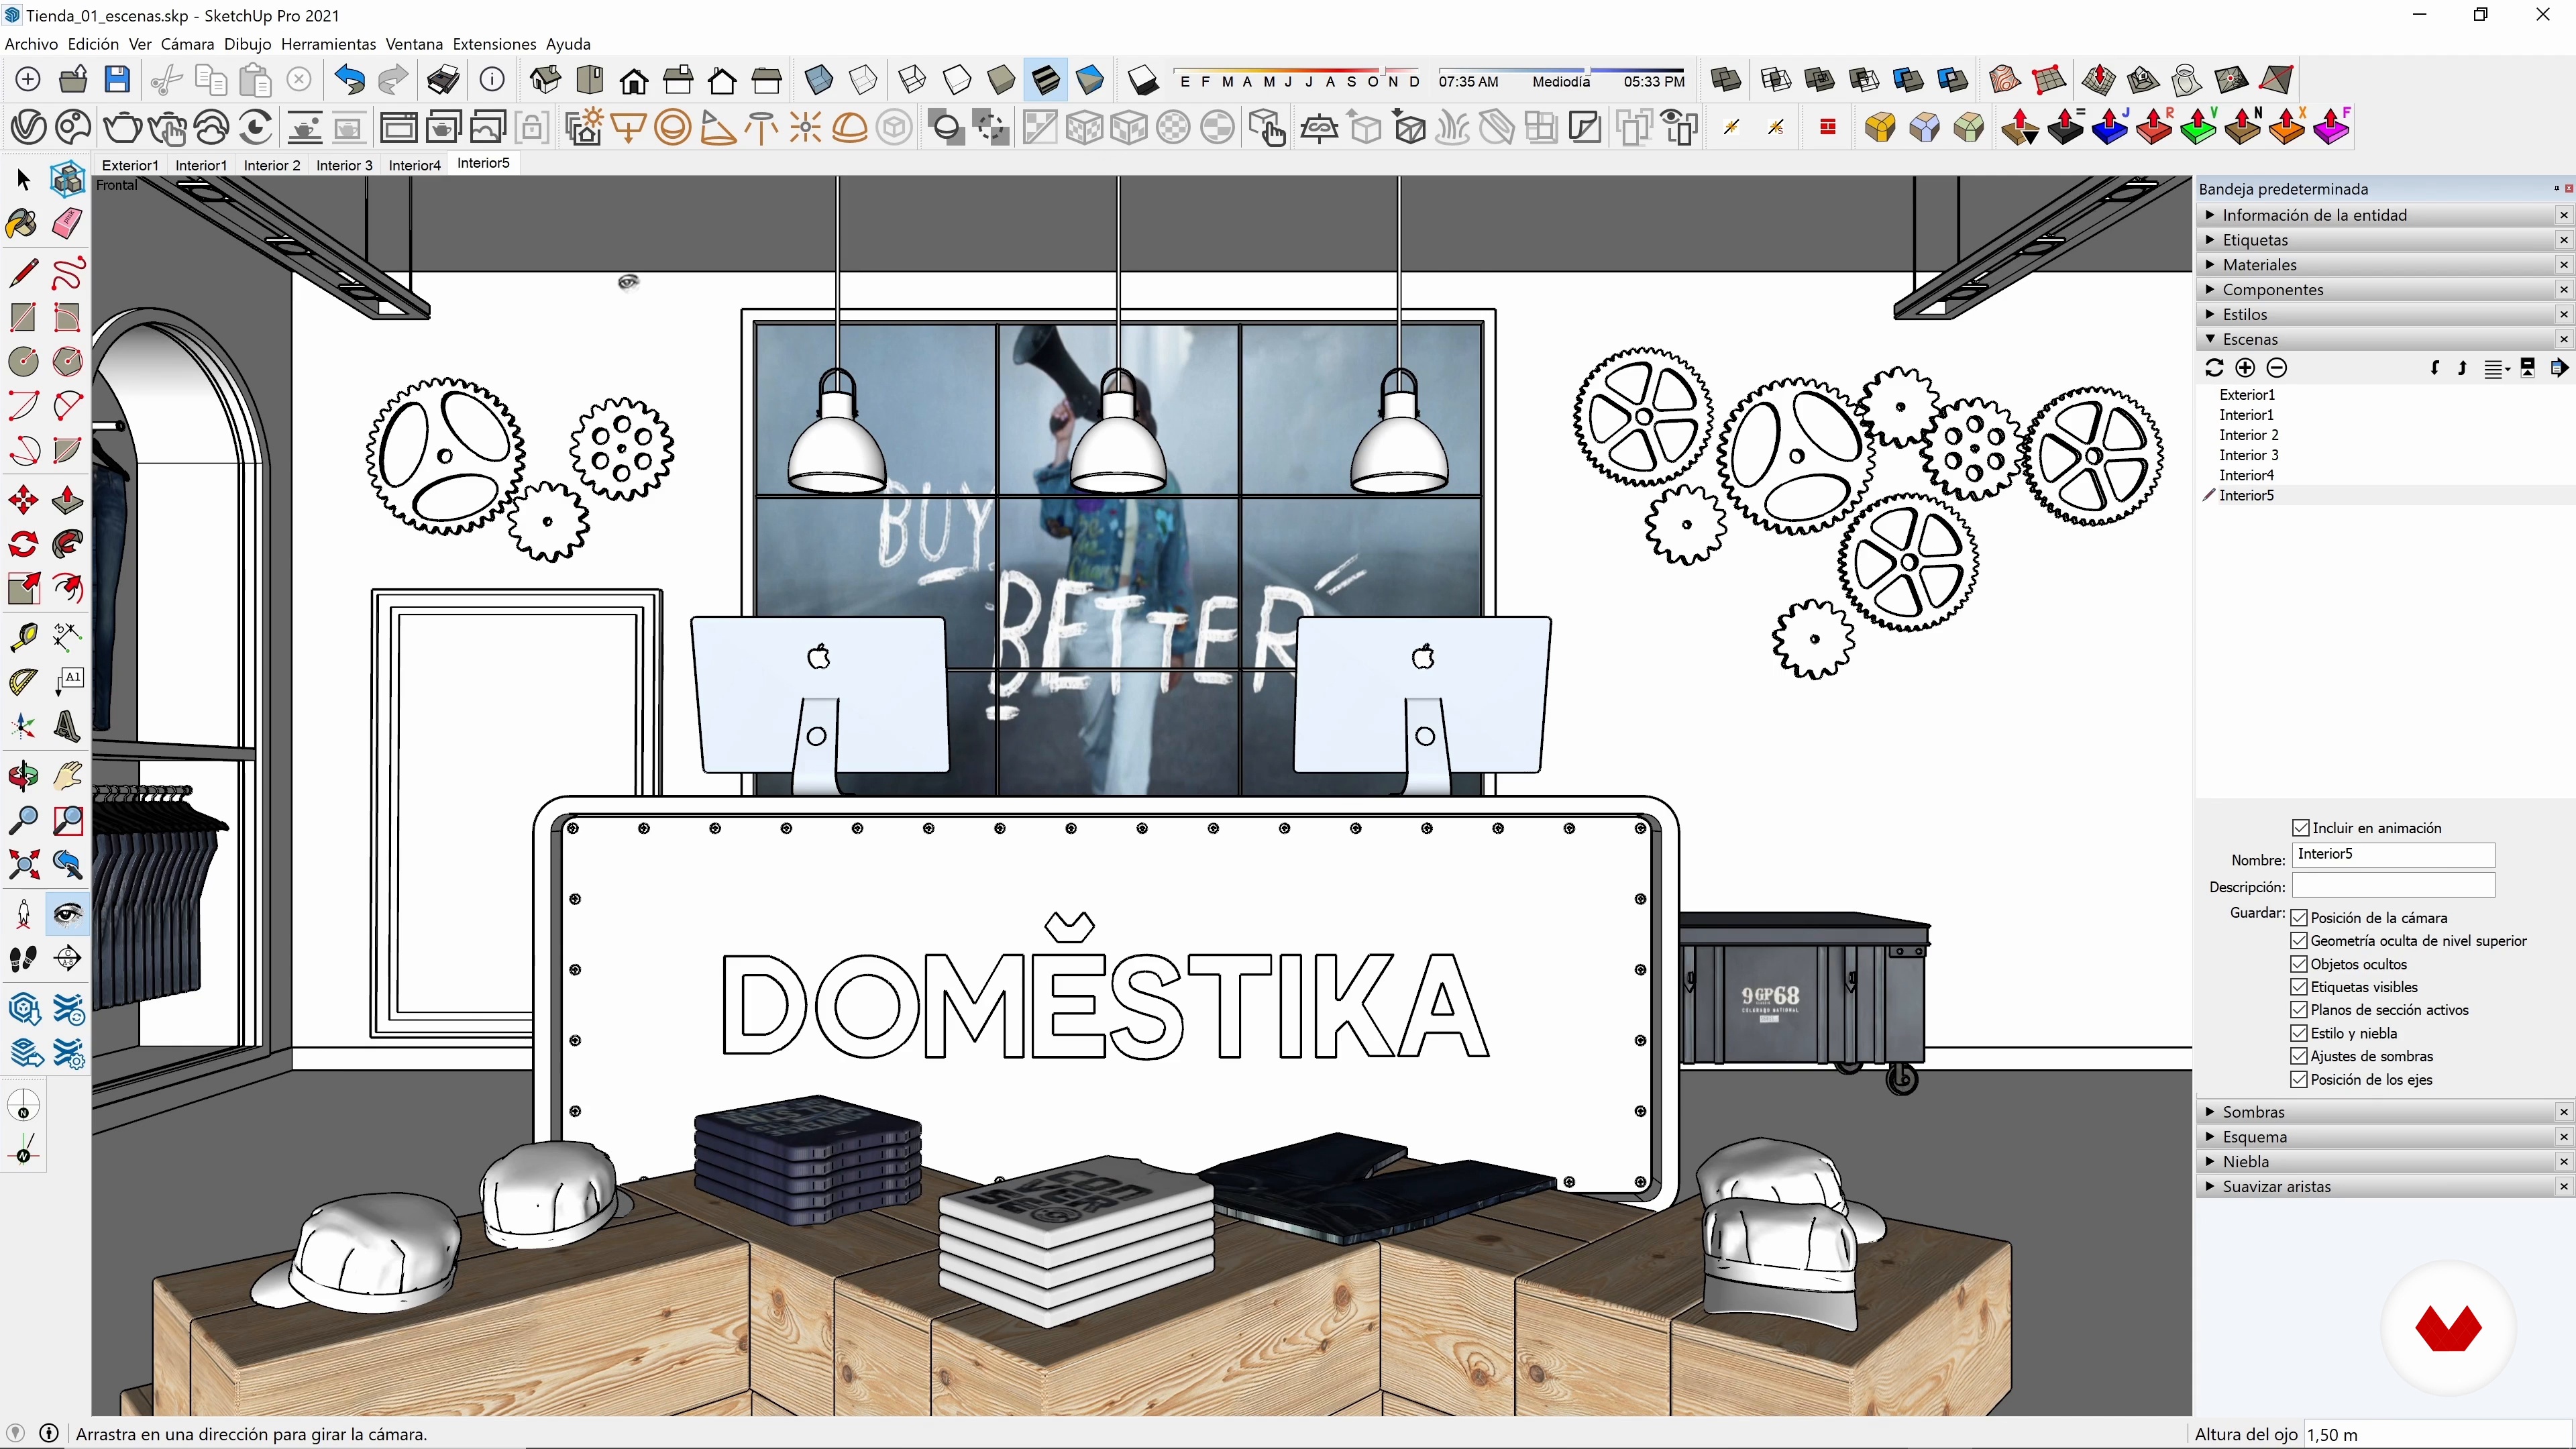Image resolution: width=2576 pixels, height=1449 pixels.
Task: Toggle Geometría oculta de nivel superior
Action: [2299, 941]
